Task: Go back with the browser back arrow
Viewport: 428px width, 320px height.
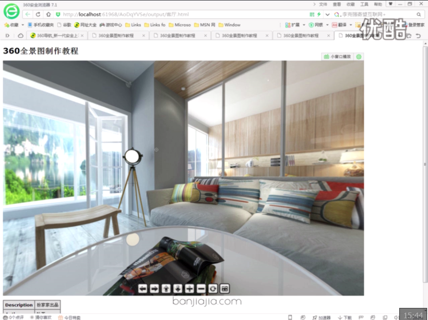Action: [28, 14]
